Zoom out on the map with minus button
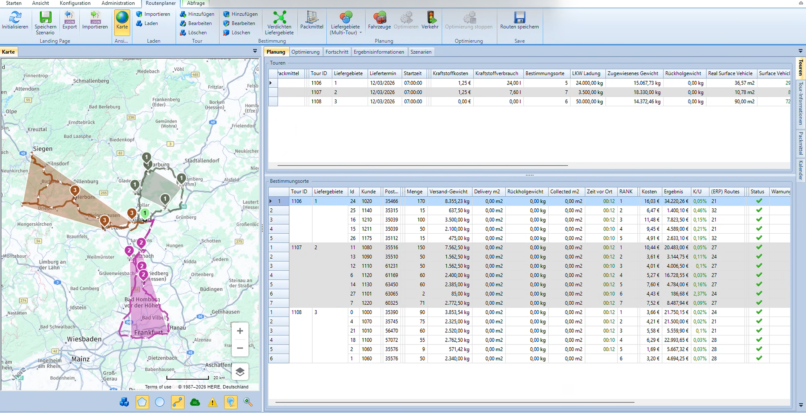The height and width of the screenshot is (413, 806). tap(240, 348)
